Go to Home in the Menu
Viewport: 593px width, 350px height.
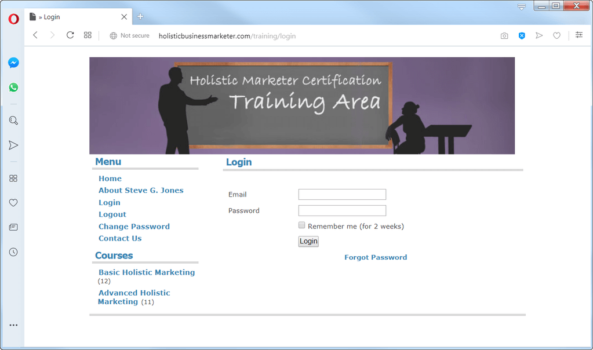pos(110,178)
